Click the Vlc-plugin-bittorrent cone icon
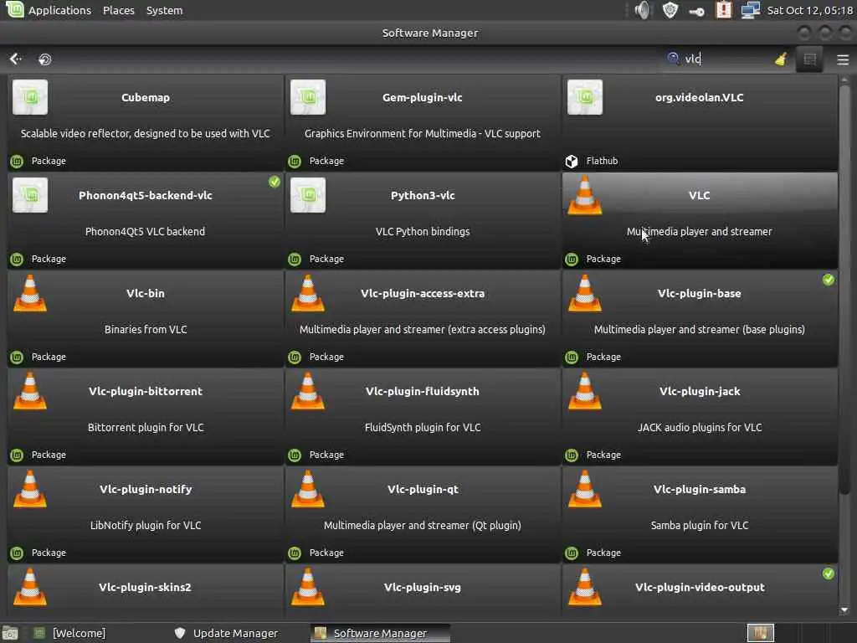 point(30,391)
